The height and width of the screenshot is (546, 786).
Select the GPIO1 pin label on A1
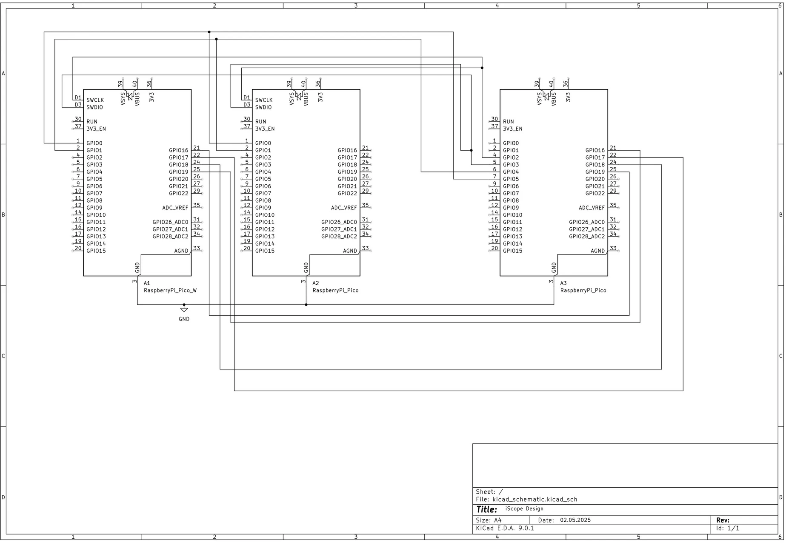(94, 151)
